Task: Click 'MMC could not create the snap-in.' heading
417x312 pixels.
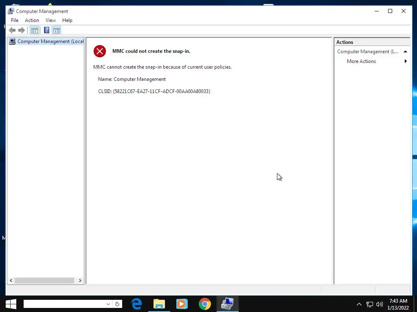Action: pos(151,51)
